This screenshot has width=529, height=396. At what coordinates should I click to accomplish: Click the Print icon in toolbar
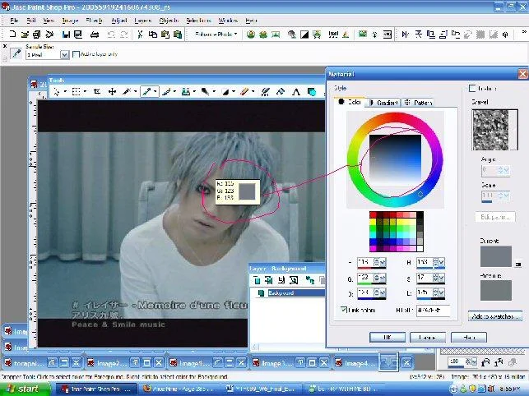point(95,34)
